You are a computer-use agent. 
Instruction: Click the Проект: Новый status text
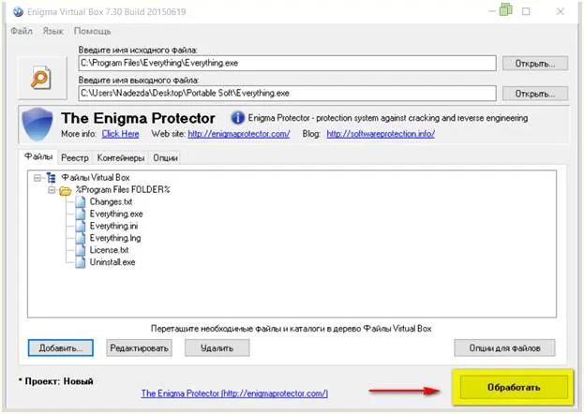tap(56, 381)
